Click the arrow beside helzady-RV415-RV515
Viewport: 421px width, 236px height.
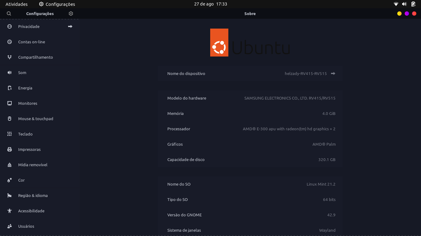(x=333, y=73)
